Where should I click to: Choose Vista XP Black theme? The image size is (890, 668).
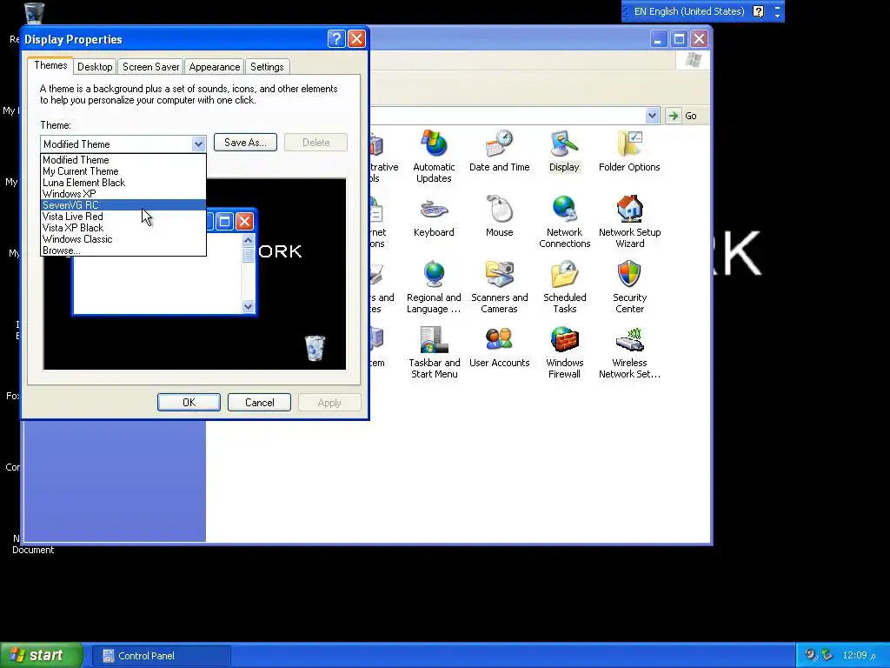point(123,228)
